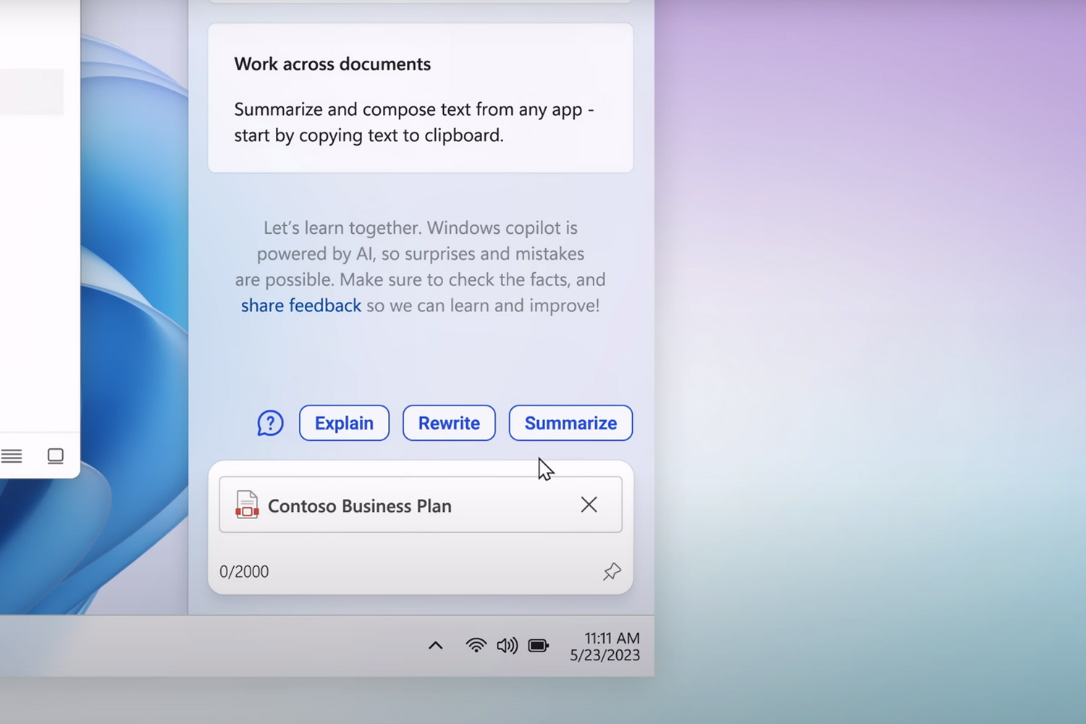
Task: Click the battery status icon
Action: (539, 645)
